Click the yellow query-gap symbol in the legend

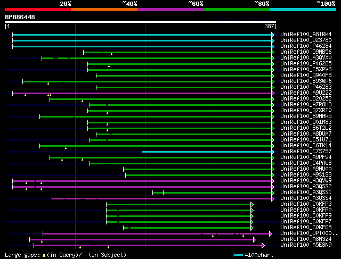[44, 255]
